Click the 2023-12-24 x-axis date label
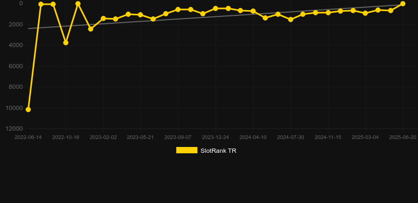The image size is (418, 203). coord(215,137)
